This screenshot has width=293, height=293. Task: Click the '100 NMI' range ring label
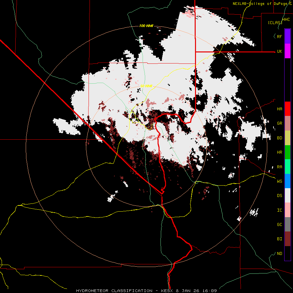pyautogui.click(x=146, y=26)
